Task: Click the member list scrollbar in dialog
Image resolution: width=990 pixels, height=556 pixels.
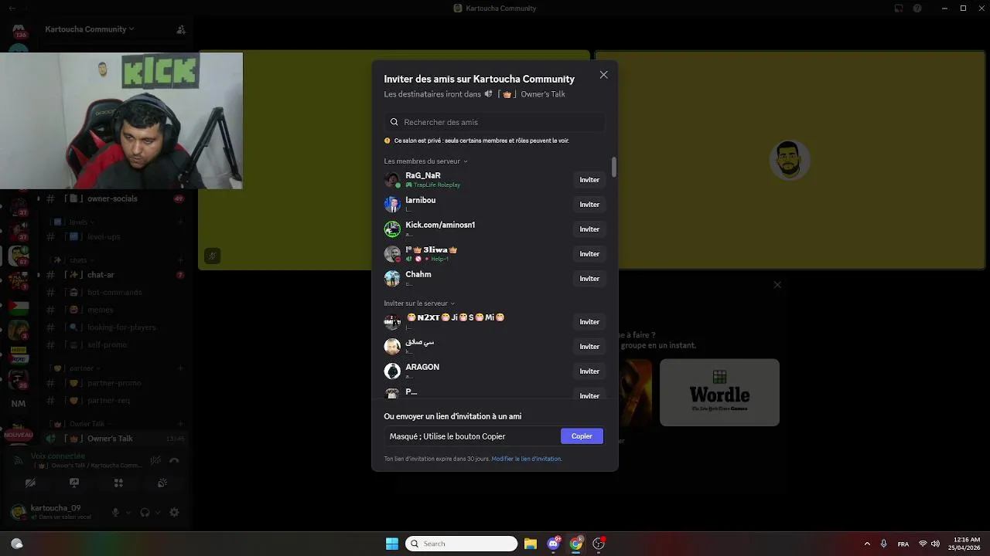Action: point(614,167)
